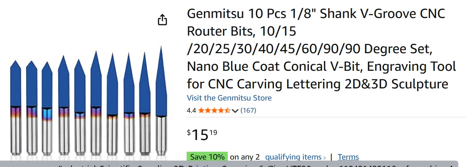Expand the rating breakdown chevron beside the stars
The image size is (466, 167).
pos(235,111)
